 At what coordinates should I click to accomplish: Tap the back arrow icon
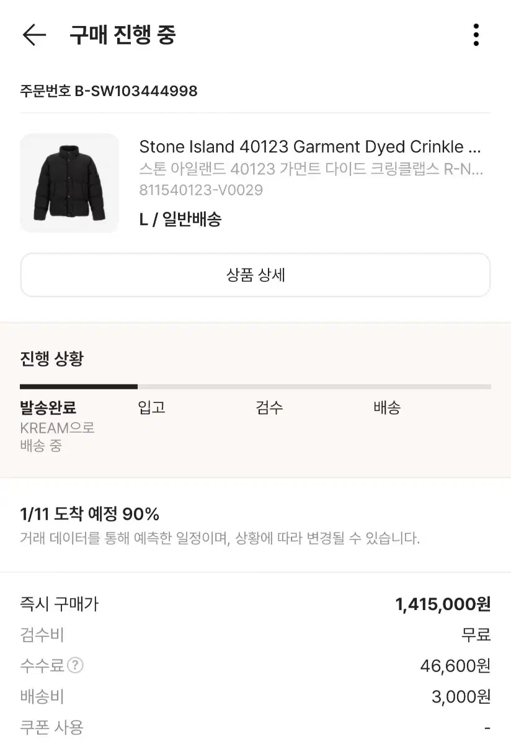(34, 35)
